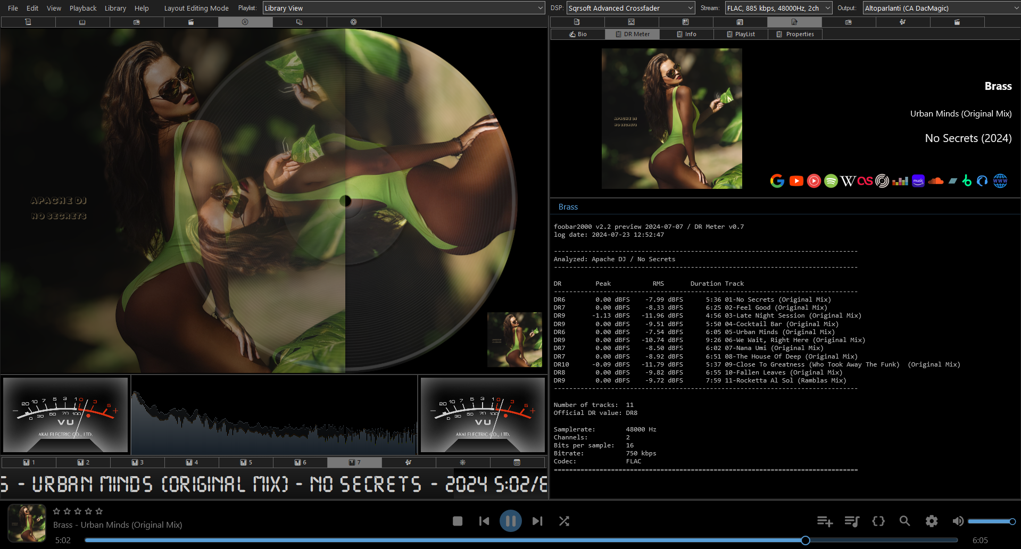Open the Spotify link icon
The width and height of the screenshot is (1021, 549).
[x=831, y=181]
